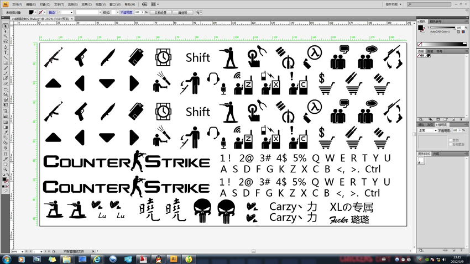Select the Magic Wand tool

(6, 36)
